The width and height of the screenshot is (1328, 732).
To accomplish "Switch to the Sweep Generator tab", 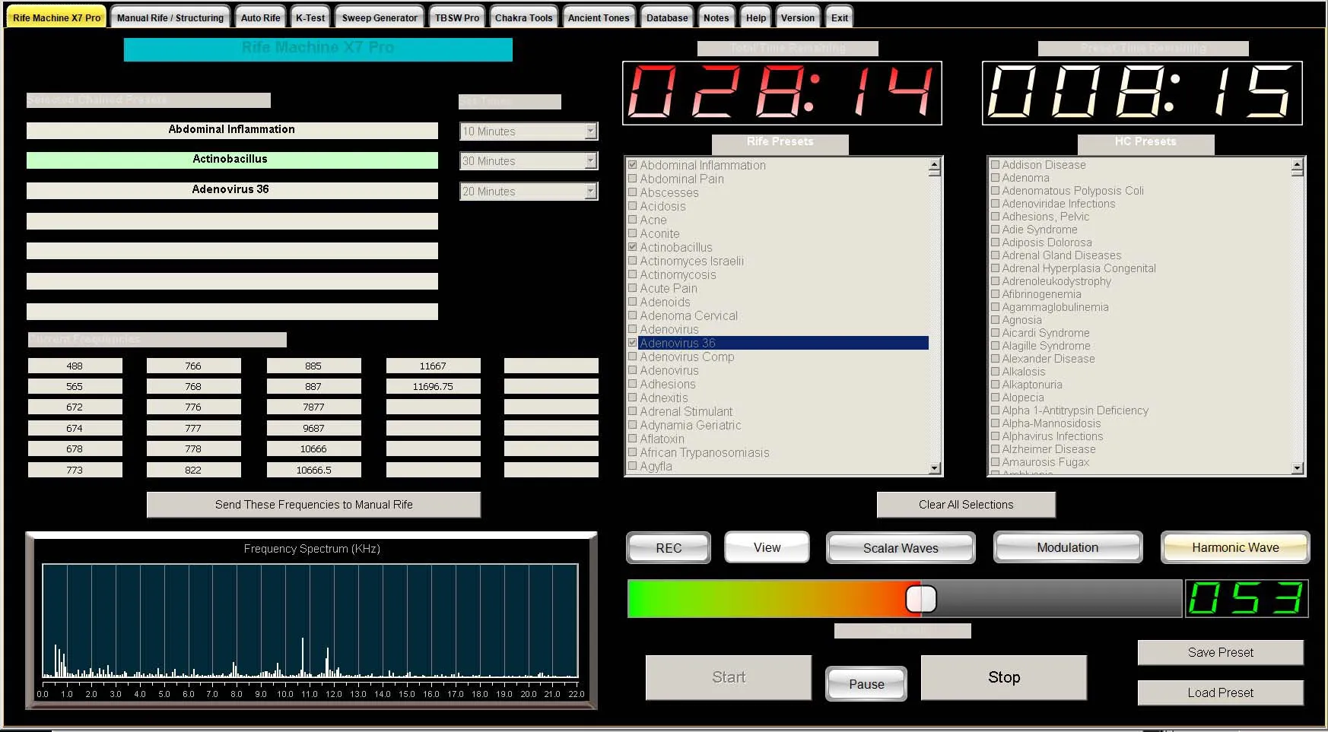I will (380, 17).
